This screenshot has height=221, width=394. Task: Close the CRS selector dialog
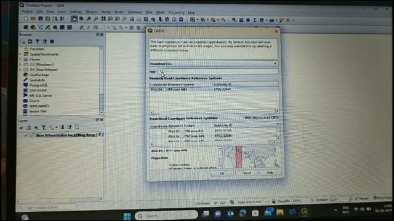[276, 31]
